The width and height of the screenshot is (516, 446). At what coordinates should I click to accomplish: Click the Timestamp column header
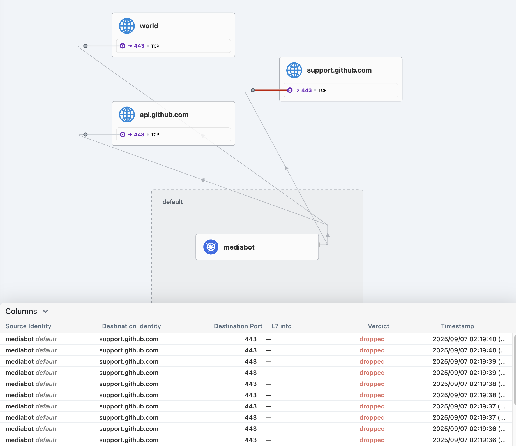[457, 326]
